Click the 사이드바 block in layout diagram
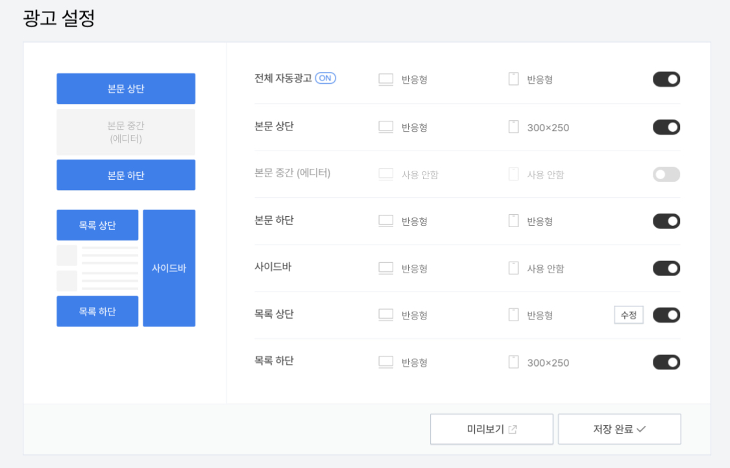Viewport: 730px width, 468px height. tap(169, 267)
